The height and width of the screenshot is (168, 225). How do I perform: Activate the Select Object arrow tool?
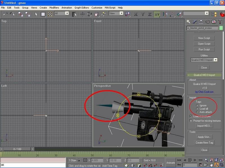point(36,14)
